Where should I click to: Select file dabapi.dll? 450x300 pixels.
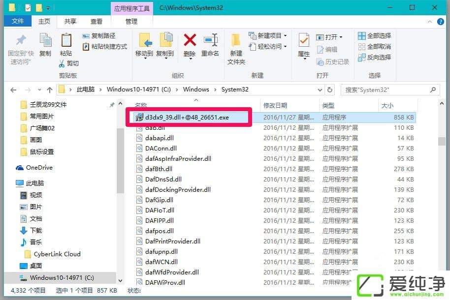[x=275, y=138]
